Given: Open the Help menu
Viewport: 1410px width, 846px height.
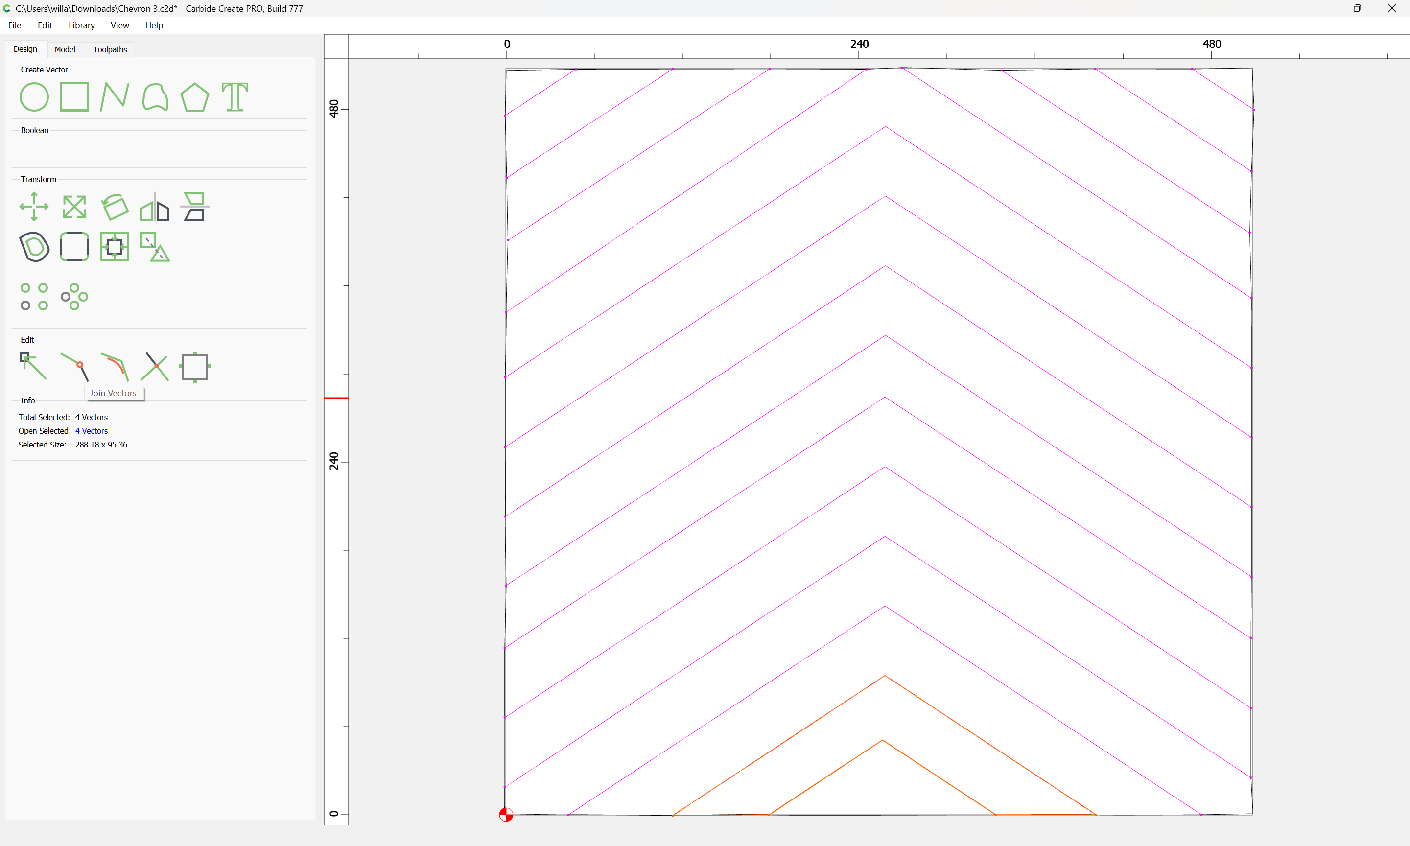Looking at the screenshot, I should [154, 25].
